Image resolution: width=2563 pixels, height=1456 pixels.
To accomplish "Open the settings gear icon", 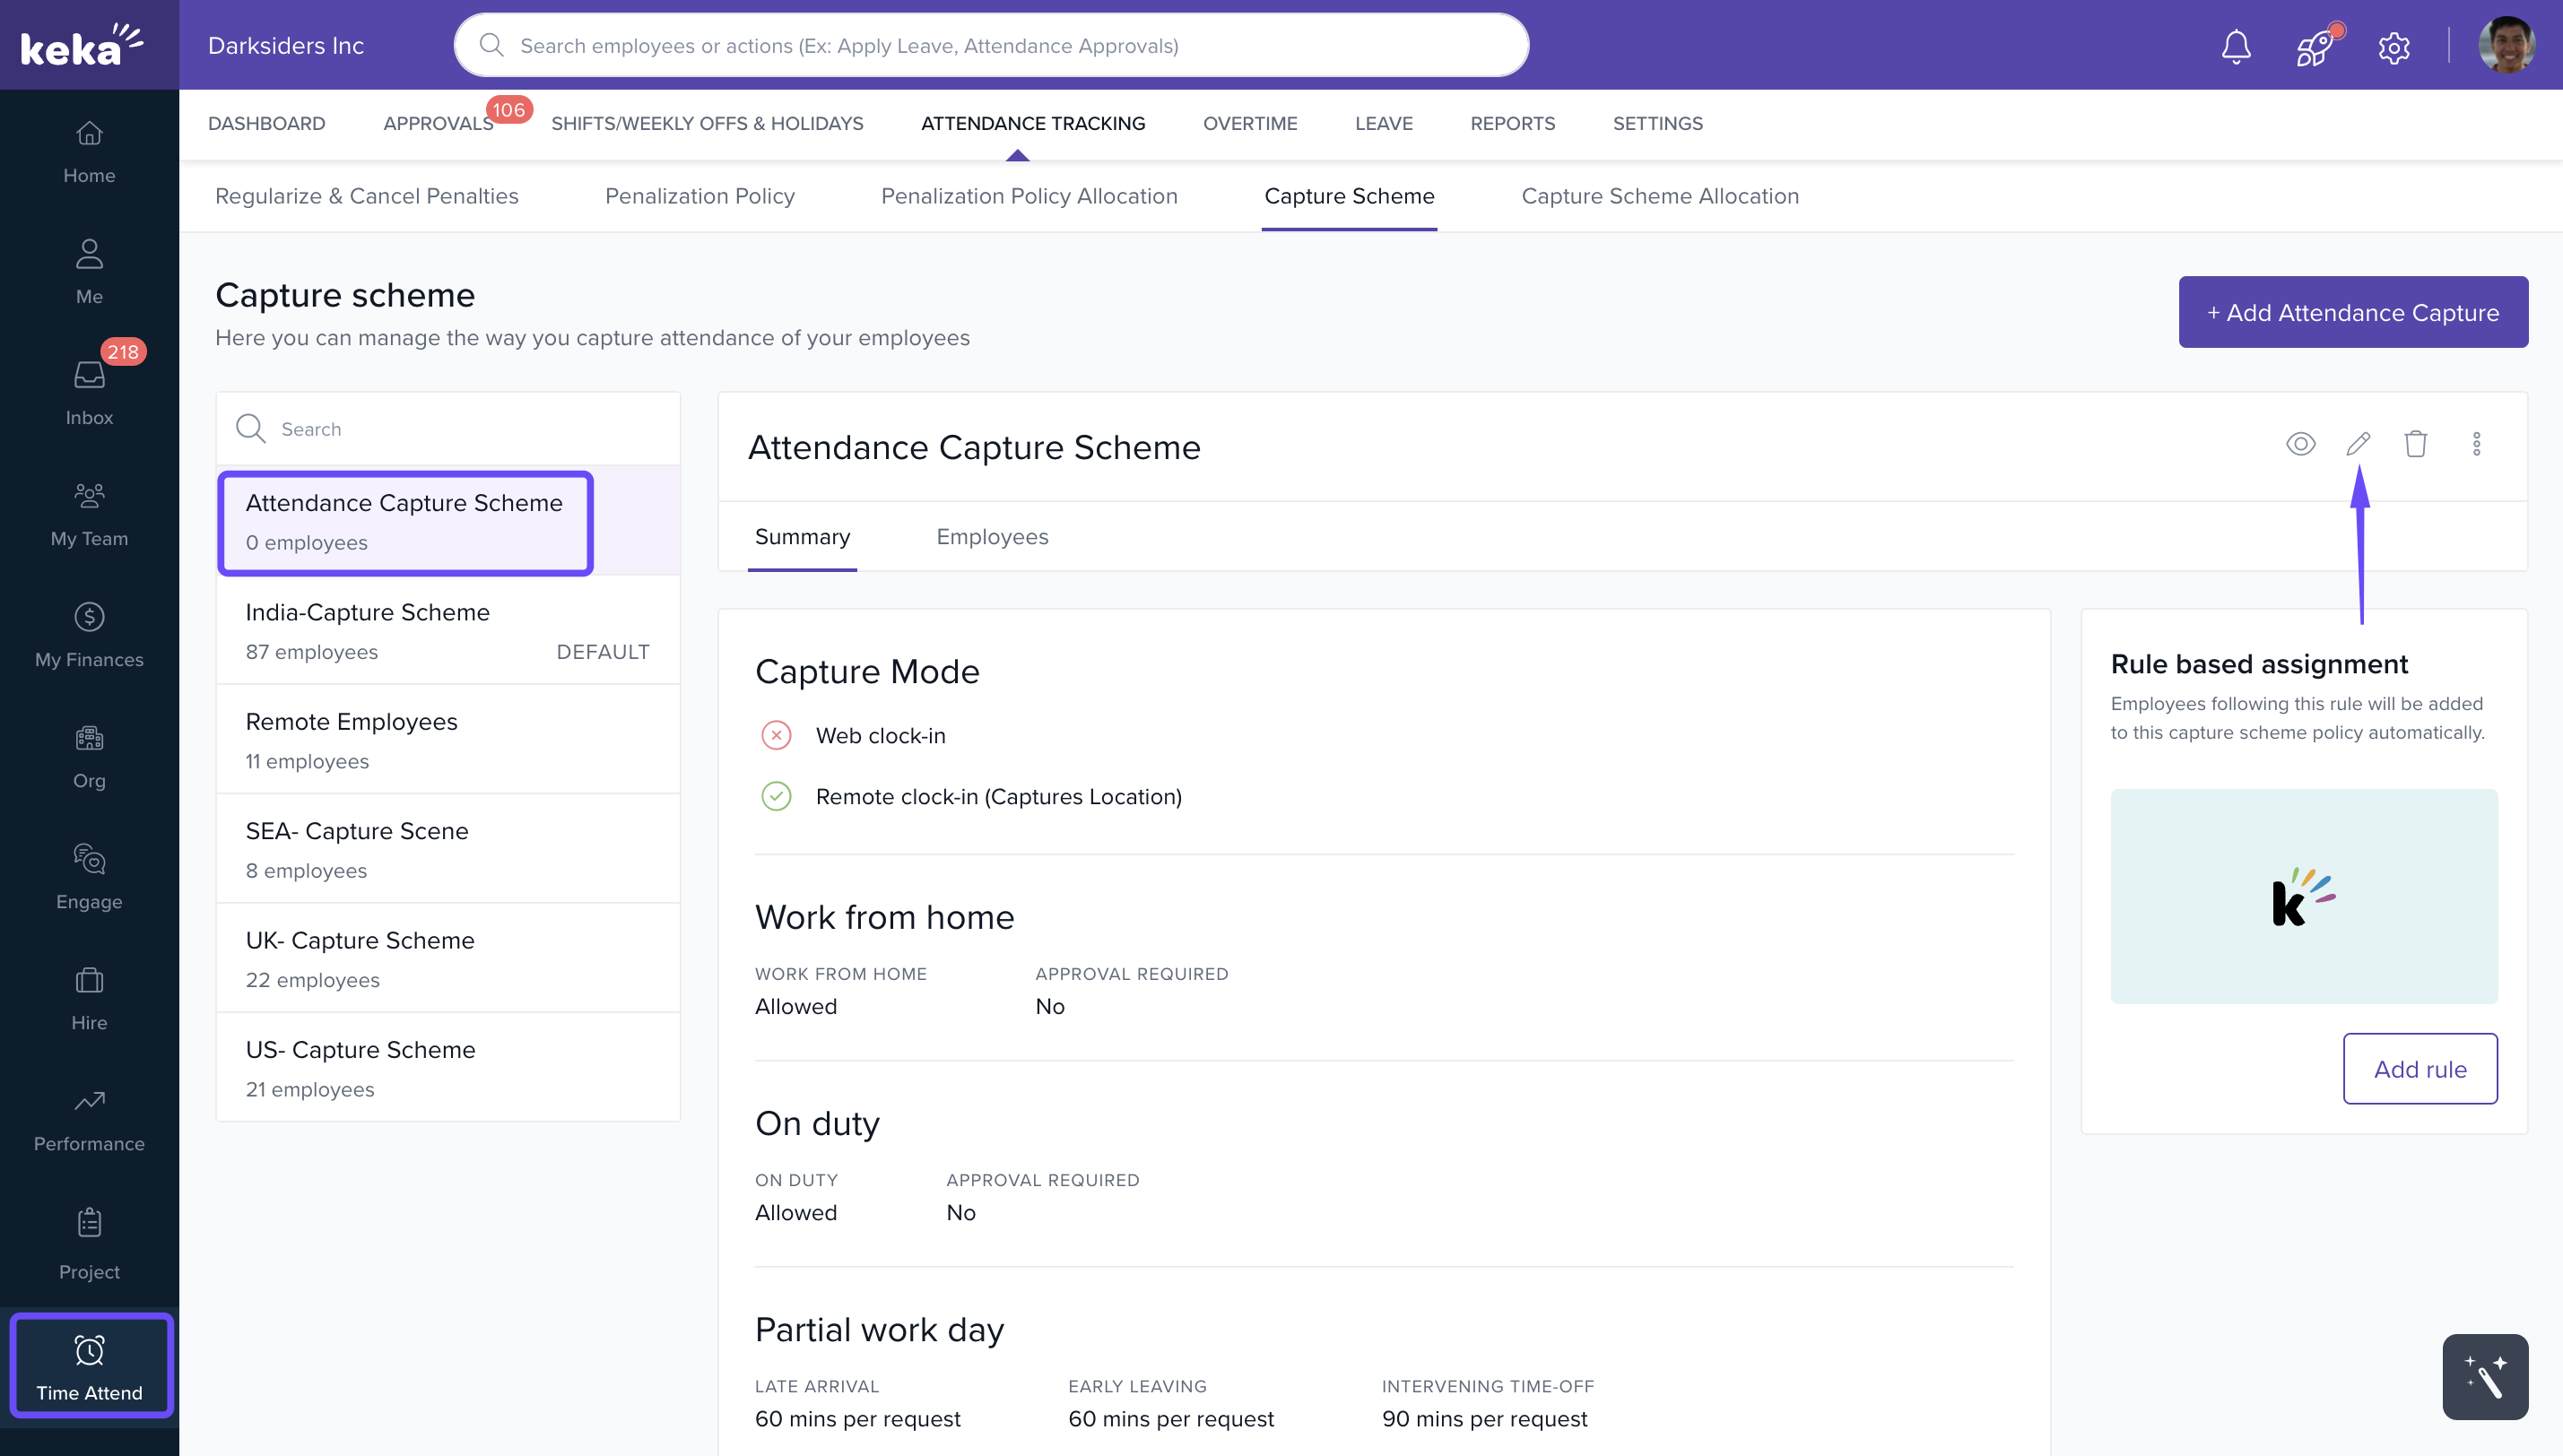I will [2393, 46].
